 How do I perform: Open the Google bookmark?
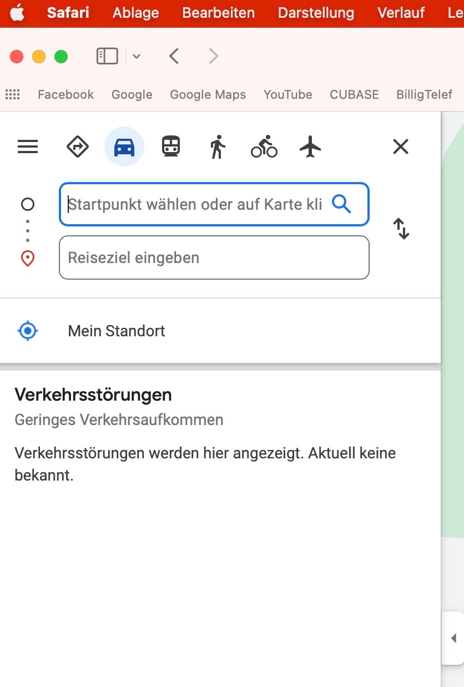point(132,94)
